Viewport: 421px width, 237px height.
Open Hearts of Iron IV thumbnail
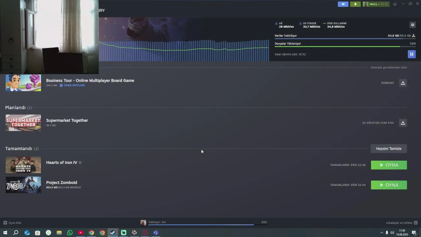pyautogui.click(x=23, y=165)
